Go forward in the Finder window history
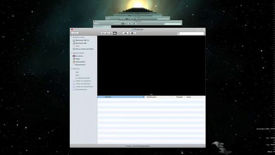Viewport: 275px width, 155px height. click(x=77, y=33)
